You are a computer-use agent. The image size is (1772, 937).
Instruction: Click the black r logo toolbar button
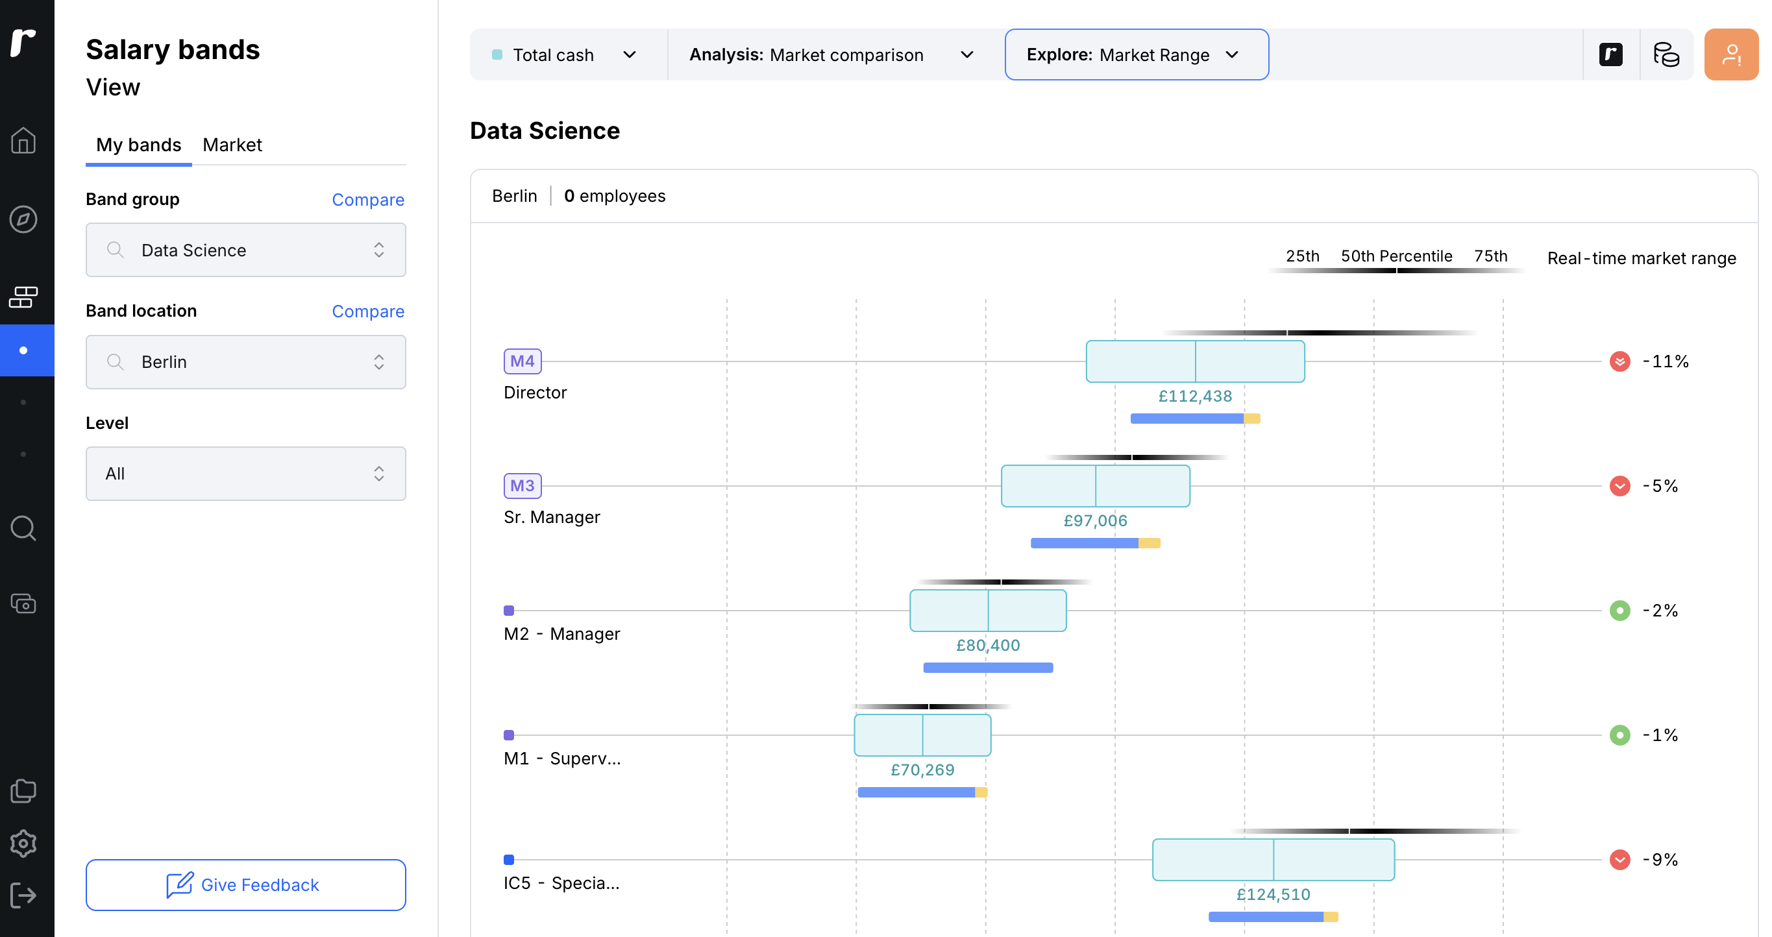click(1610, 55)
